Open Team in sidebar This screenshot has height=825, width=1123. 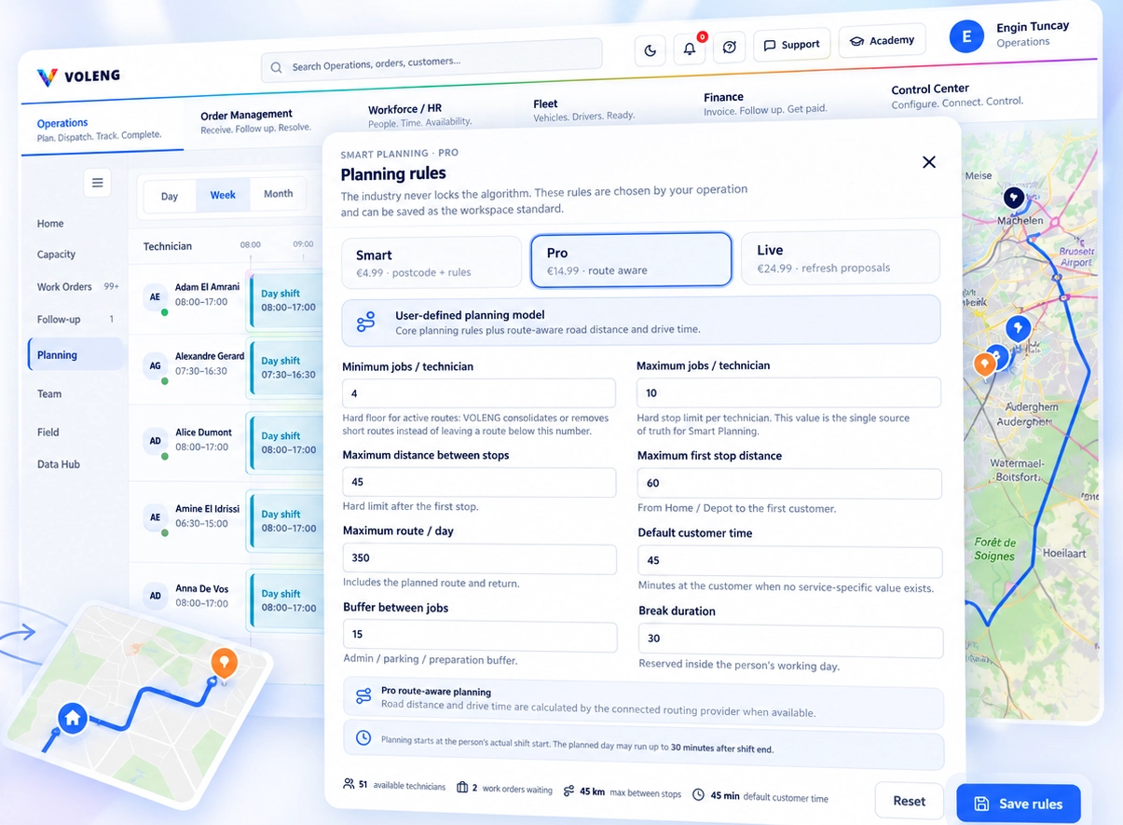[49, 394]
